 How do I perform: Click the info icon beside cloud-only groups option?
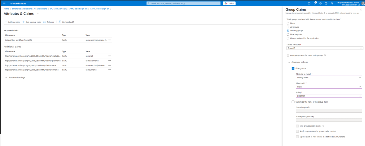click(325, 55)
